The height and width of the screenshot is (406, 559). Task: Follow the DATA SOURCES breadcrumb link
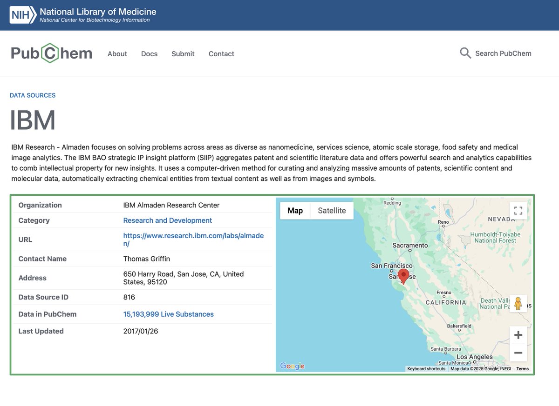[x=33, y=95]
